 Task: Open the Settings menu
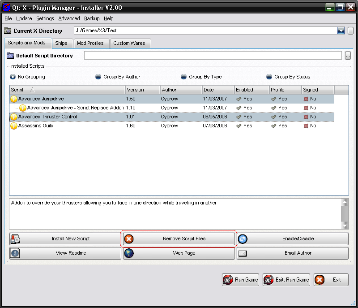pyautogui.click(x=45, y=18)
